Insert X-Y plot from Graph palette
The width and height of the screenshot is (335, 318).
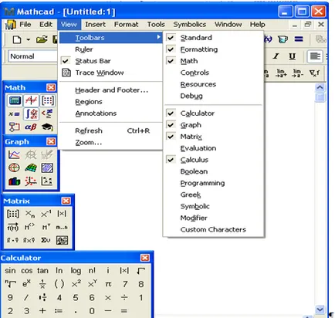(x=14, y=154)
